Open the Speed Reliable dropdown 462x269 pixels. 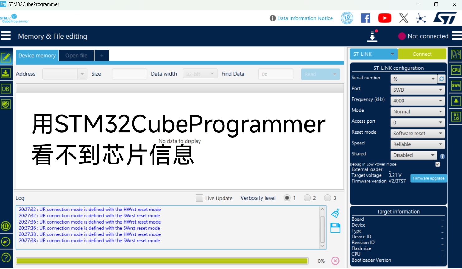[417, 144]
